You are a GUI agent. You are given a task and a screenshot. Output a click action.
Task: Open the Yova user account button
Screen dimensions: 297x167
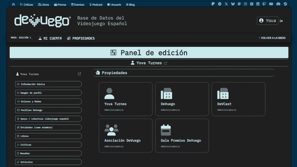(268, 21)
